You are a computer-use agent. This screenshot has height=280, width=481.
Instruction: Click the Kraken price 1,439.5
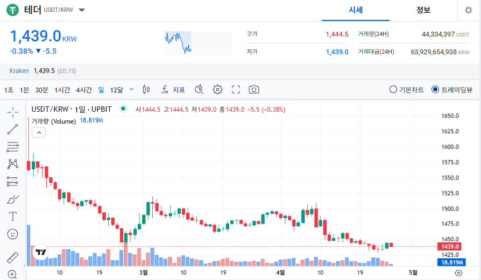pyautogui.click(x=44, y=71)
